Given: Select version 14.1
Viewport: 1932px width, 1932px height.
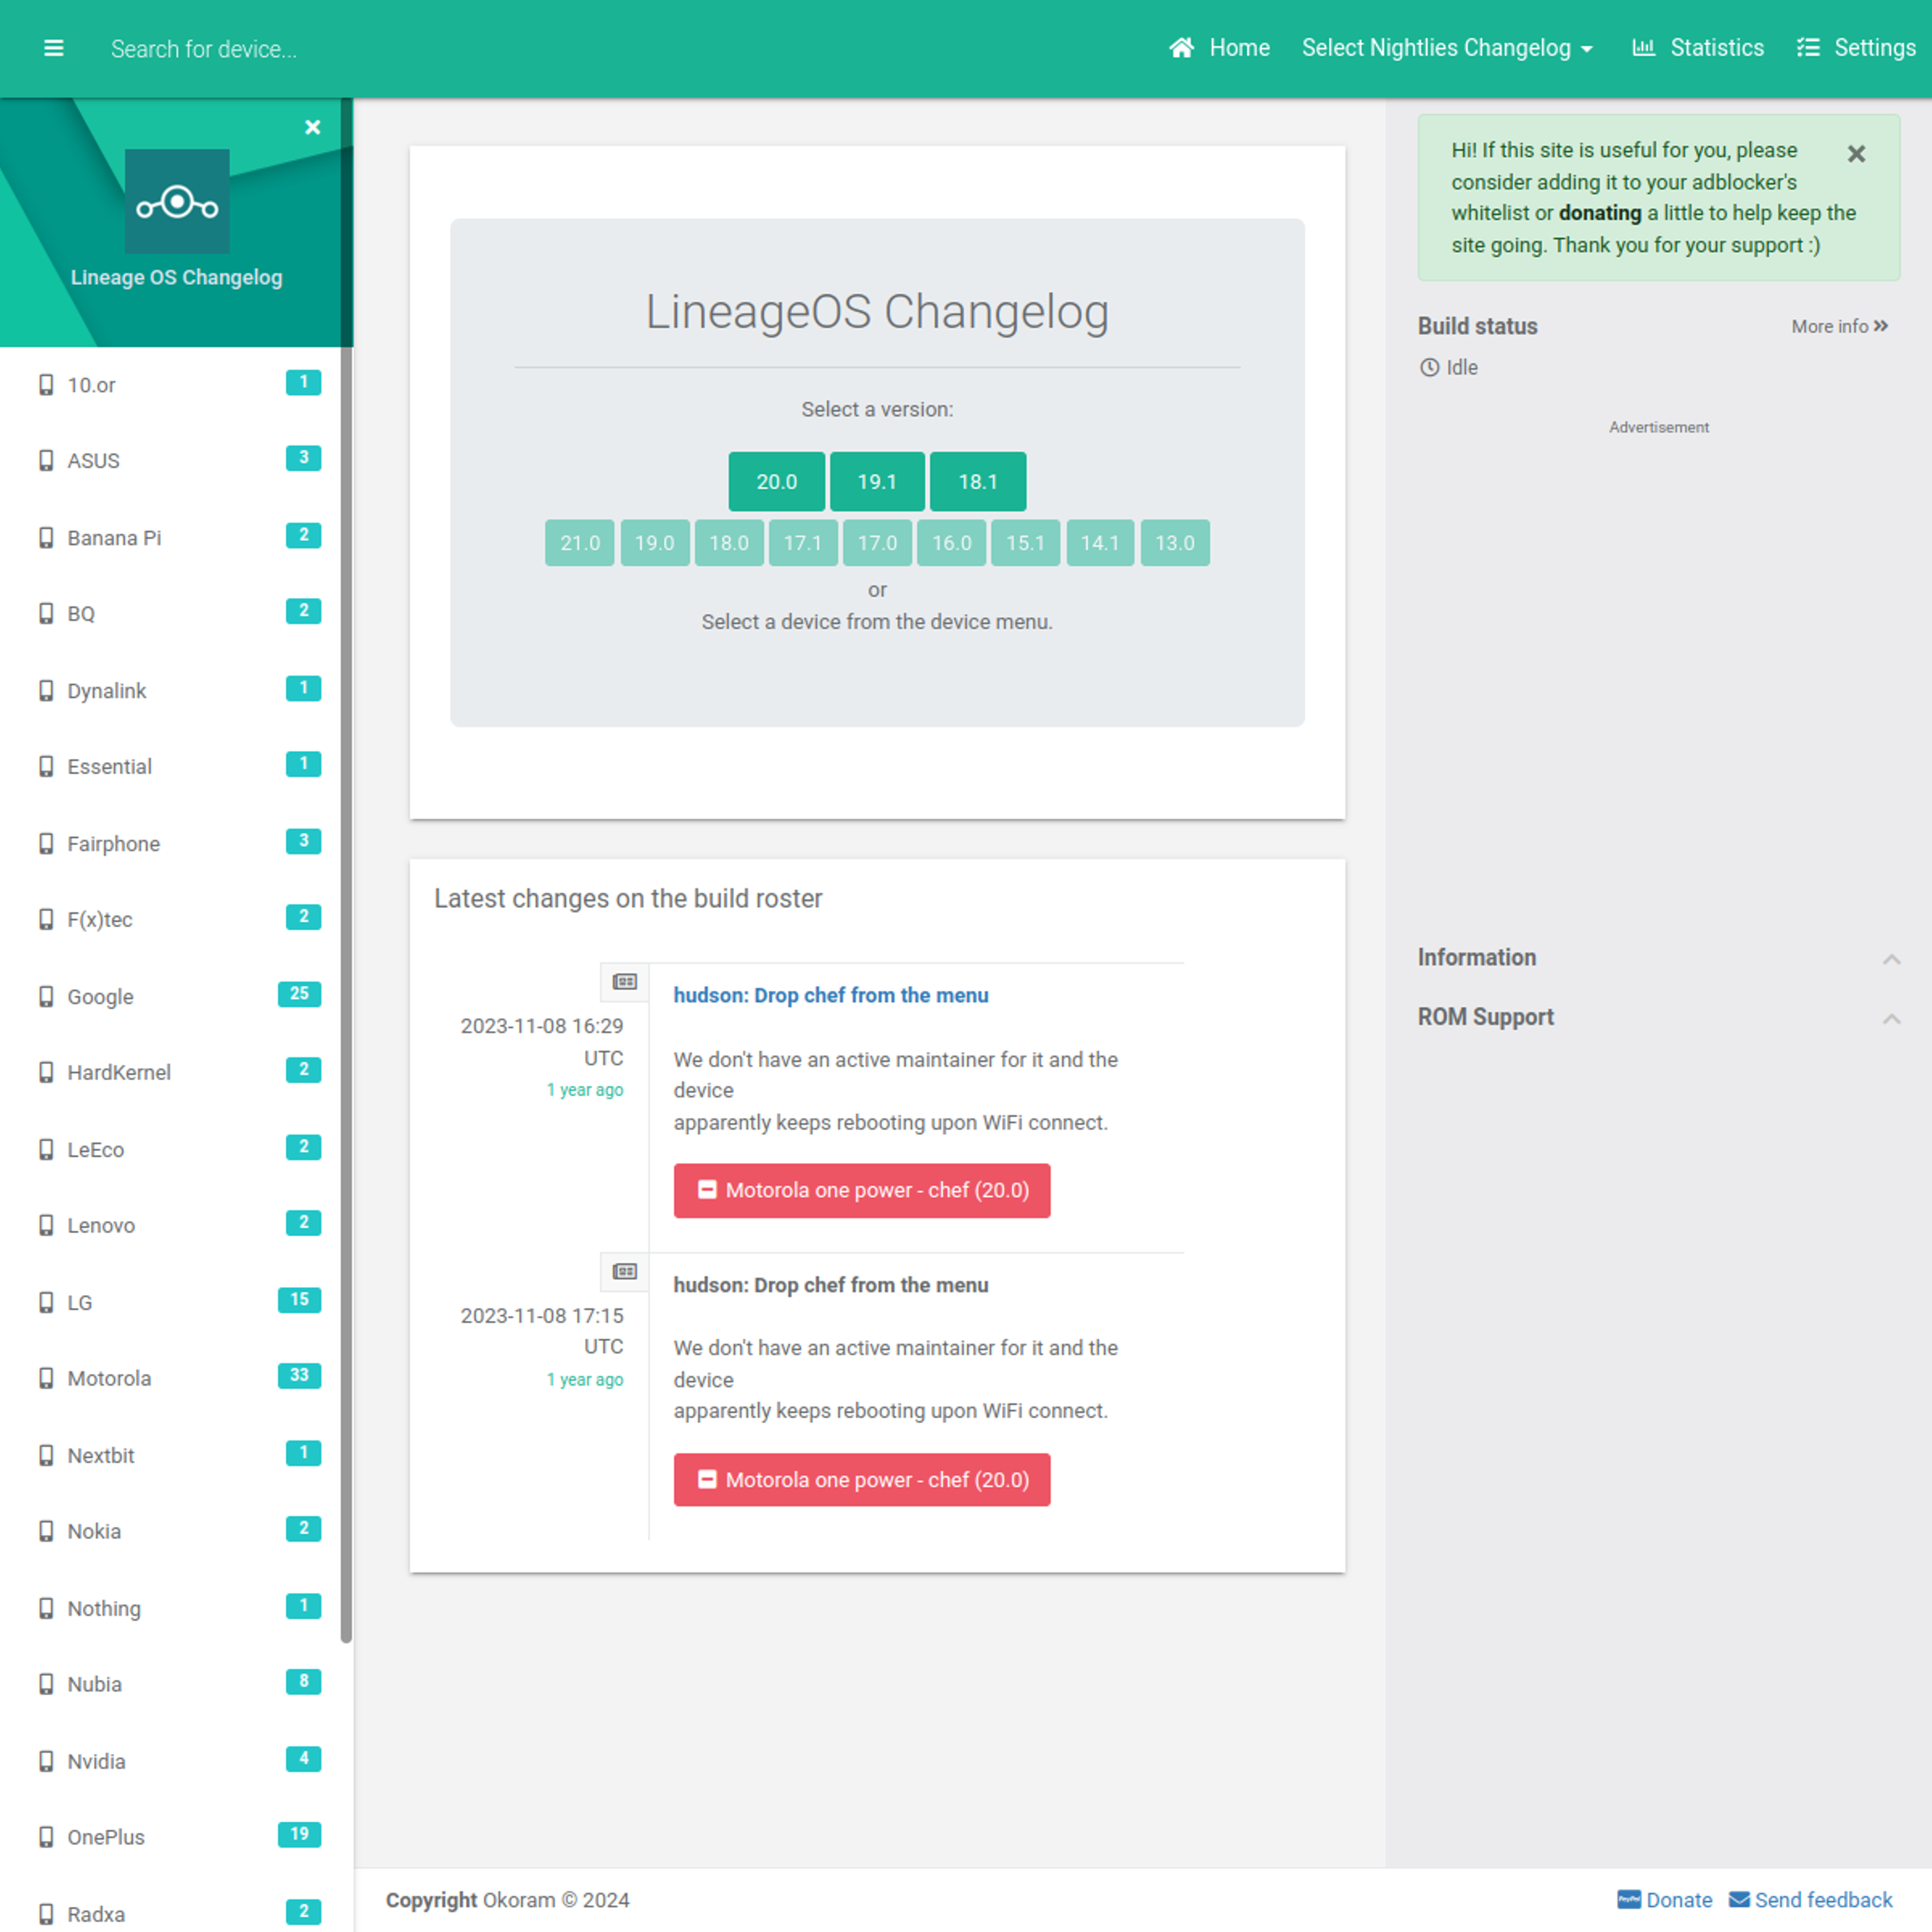Looking at the screenshot, I should tap(1100, 543).
